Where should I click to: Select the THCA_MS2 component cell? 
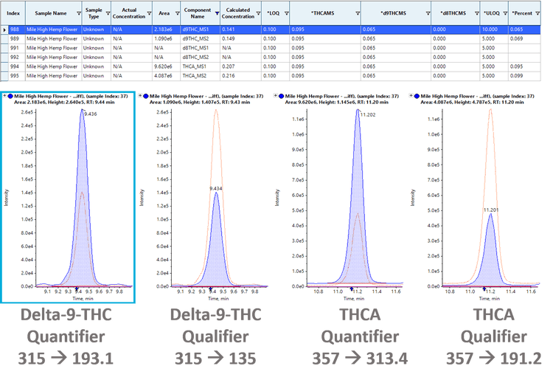(x=197, y=75)
